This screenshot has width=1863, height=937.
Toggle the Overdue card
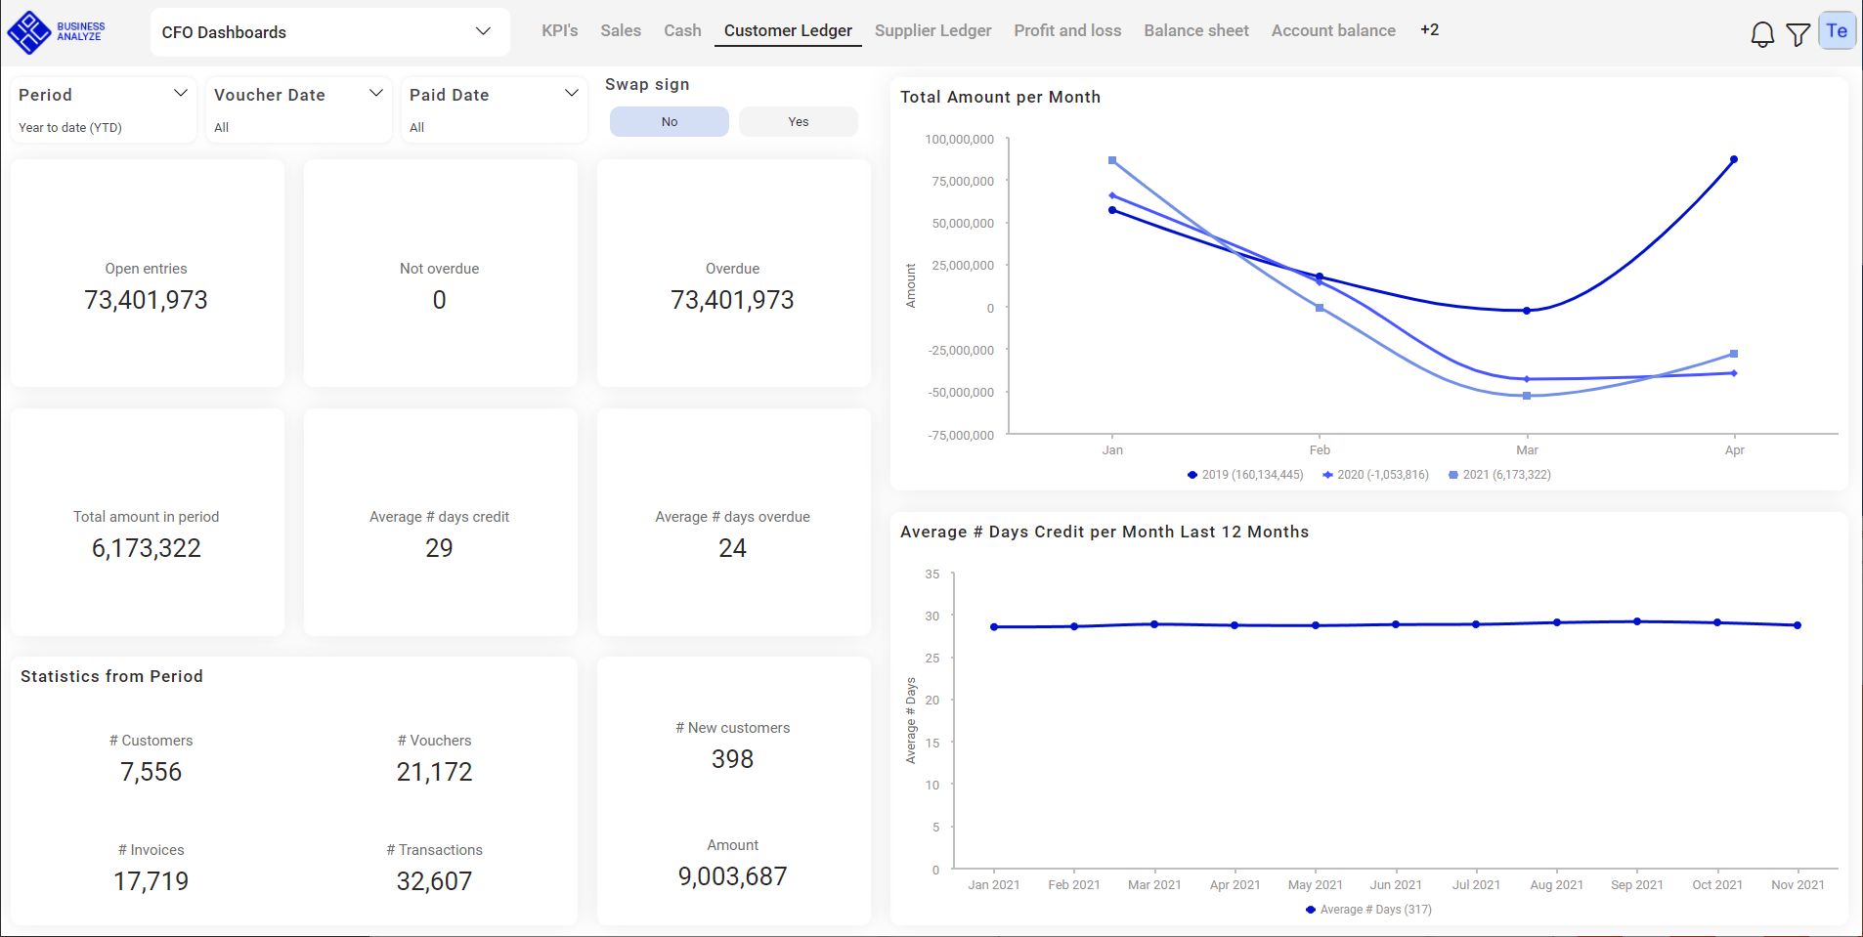(x=732, y=274)
